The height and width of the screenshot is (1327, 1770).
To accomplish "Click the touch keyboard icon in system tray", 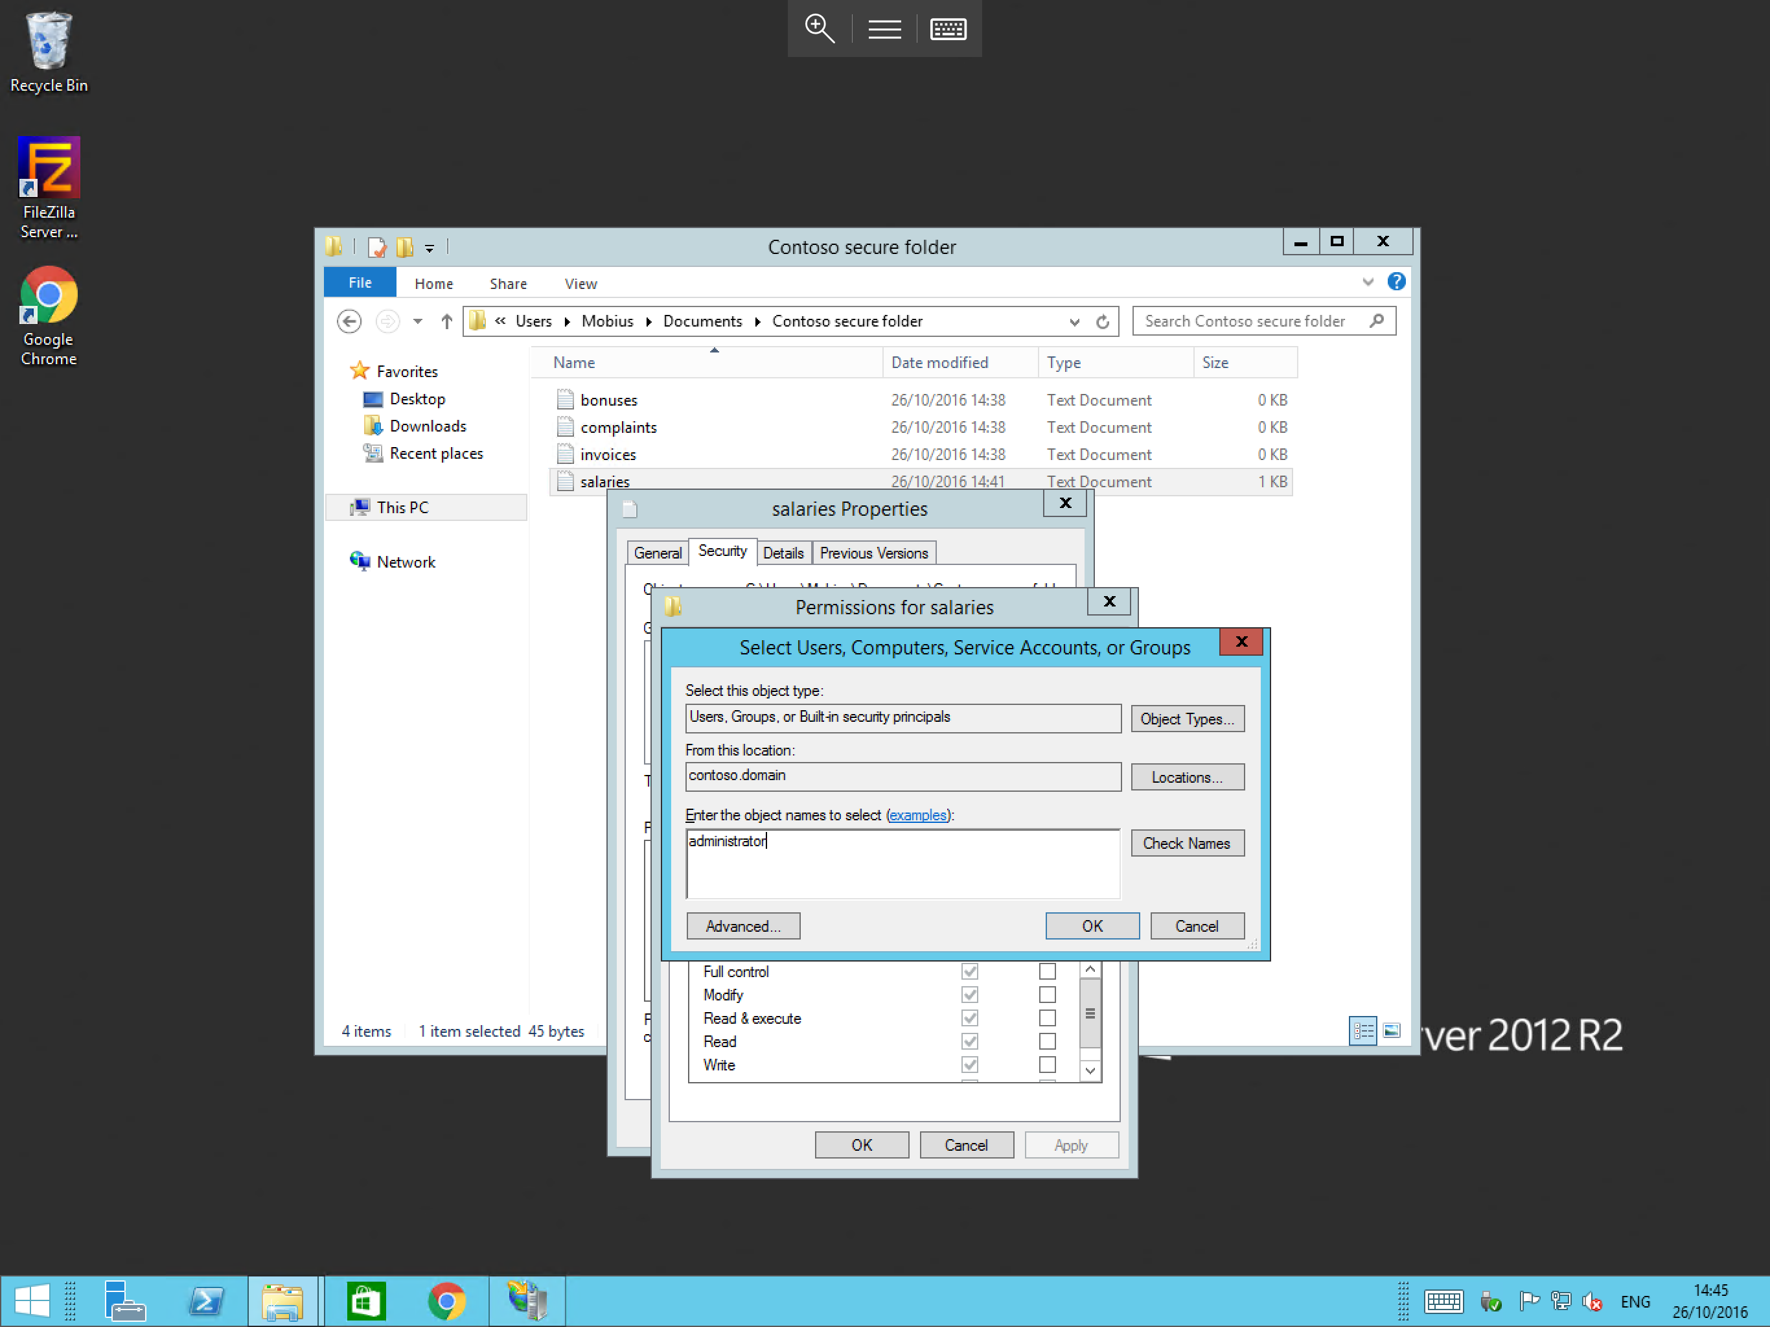I will coord(1443,1301).
